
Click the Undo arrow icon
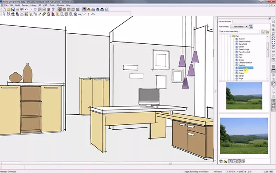click(x=26, y=9)
